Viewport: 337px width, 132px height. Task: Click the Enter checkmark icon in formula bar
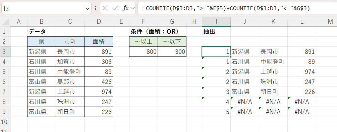(x=115, y=8)
